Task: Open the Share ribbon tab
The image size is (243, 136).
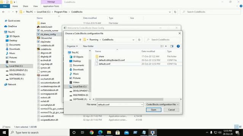Action: point(25,6)
